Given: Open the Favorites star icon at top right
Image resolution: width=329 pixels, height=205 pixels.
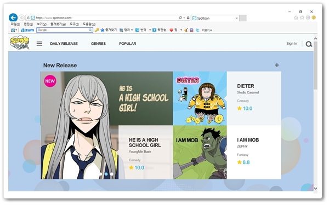Looking at the screenshot, I should pos(302,18).
